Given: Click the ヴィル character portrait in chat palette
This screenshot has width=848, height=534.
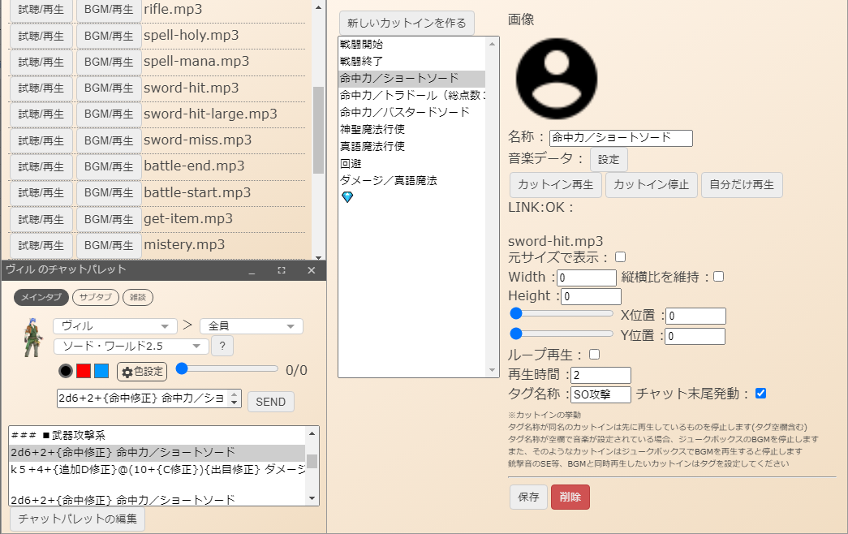Looking at the screenshot, I should pos(31,337).
